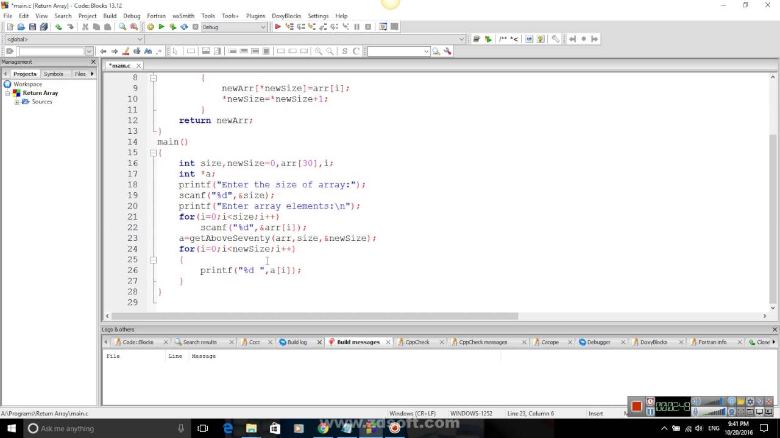Open the Build menu
Viewport: 780px width, 438px height.
[x=110, y=16]
